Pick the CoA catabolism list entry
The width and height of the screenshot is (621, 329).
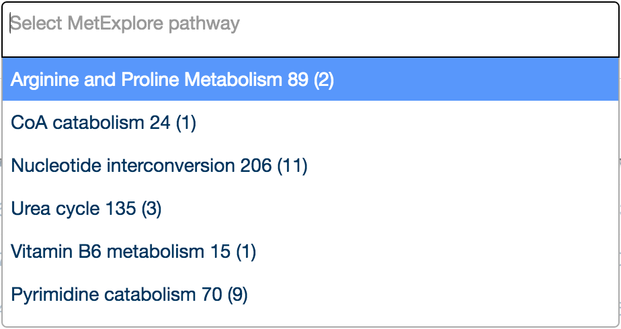[x=310, y=122]
